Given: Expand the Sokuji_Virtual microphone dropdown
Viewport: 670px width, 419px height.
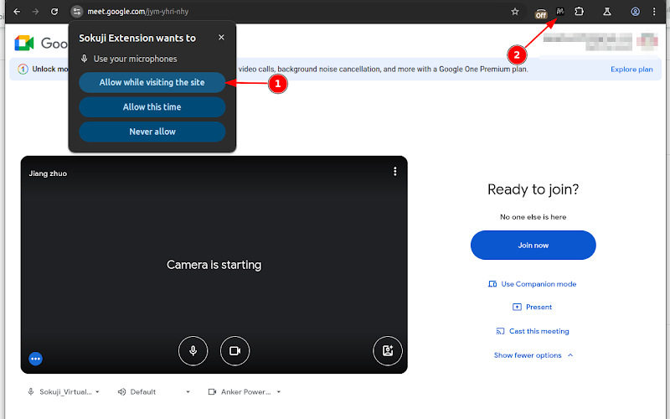Looking at the screenshot, I should [64, 391].
